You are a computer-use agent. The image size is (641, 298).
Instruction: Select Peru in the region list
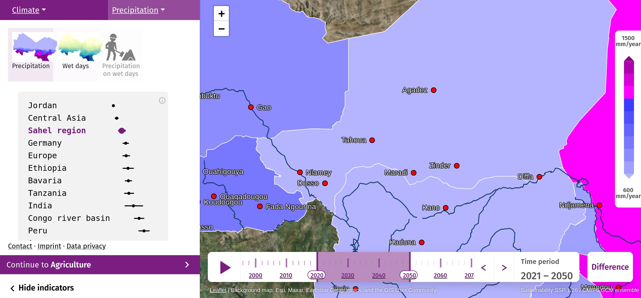38,231
